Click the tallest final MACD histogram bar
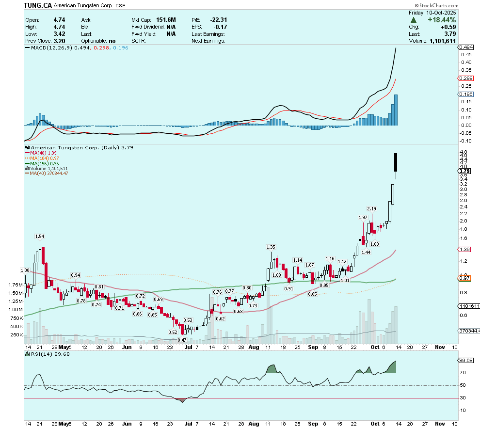Screen dimensions: 480x428 (x=396, y=110)
